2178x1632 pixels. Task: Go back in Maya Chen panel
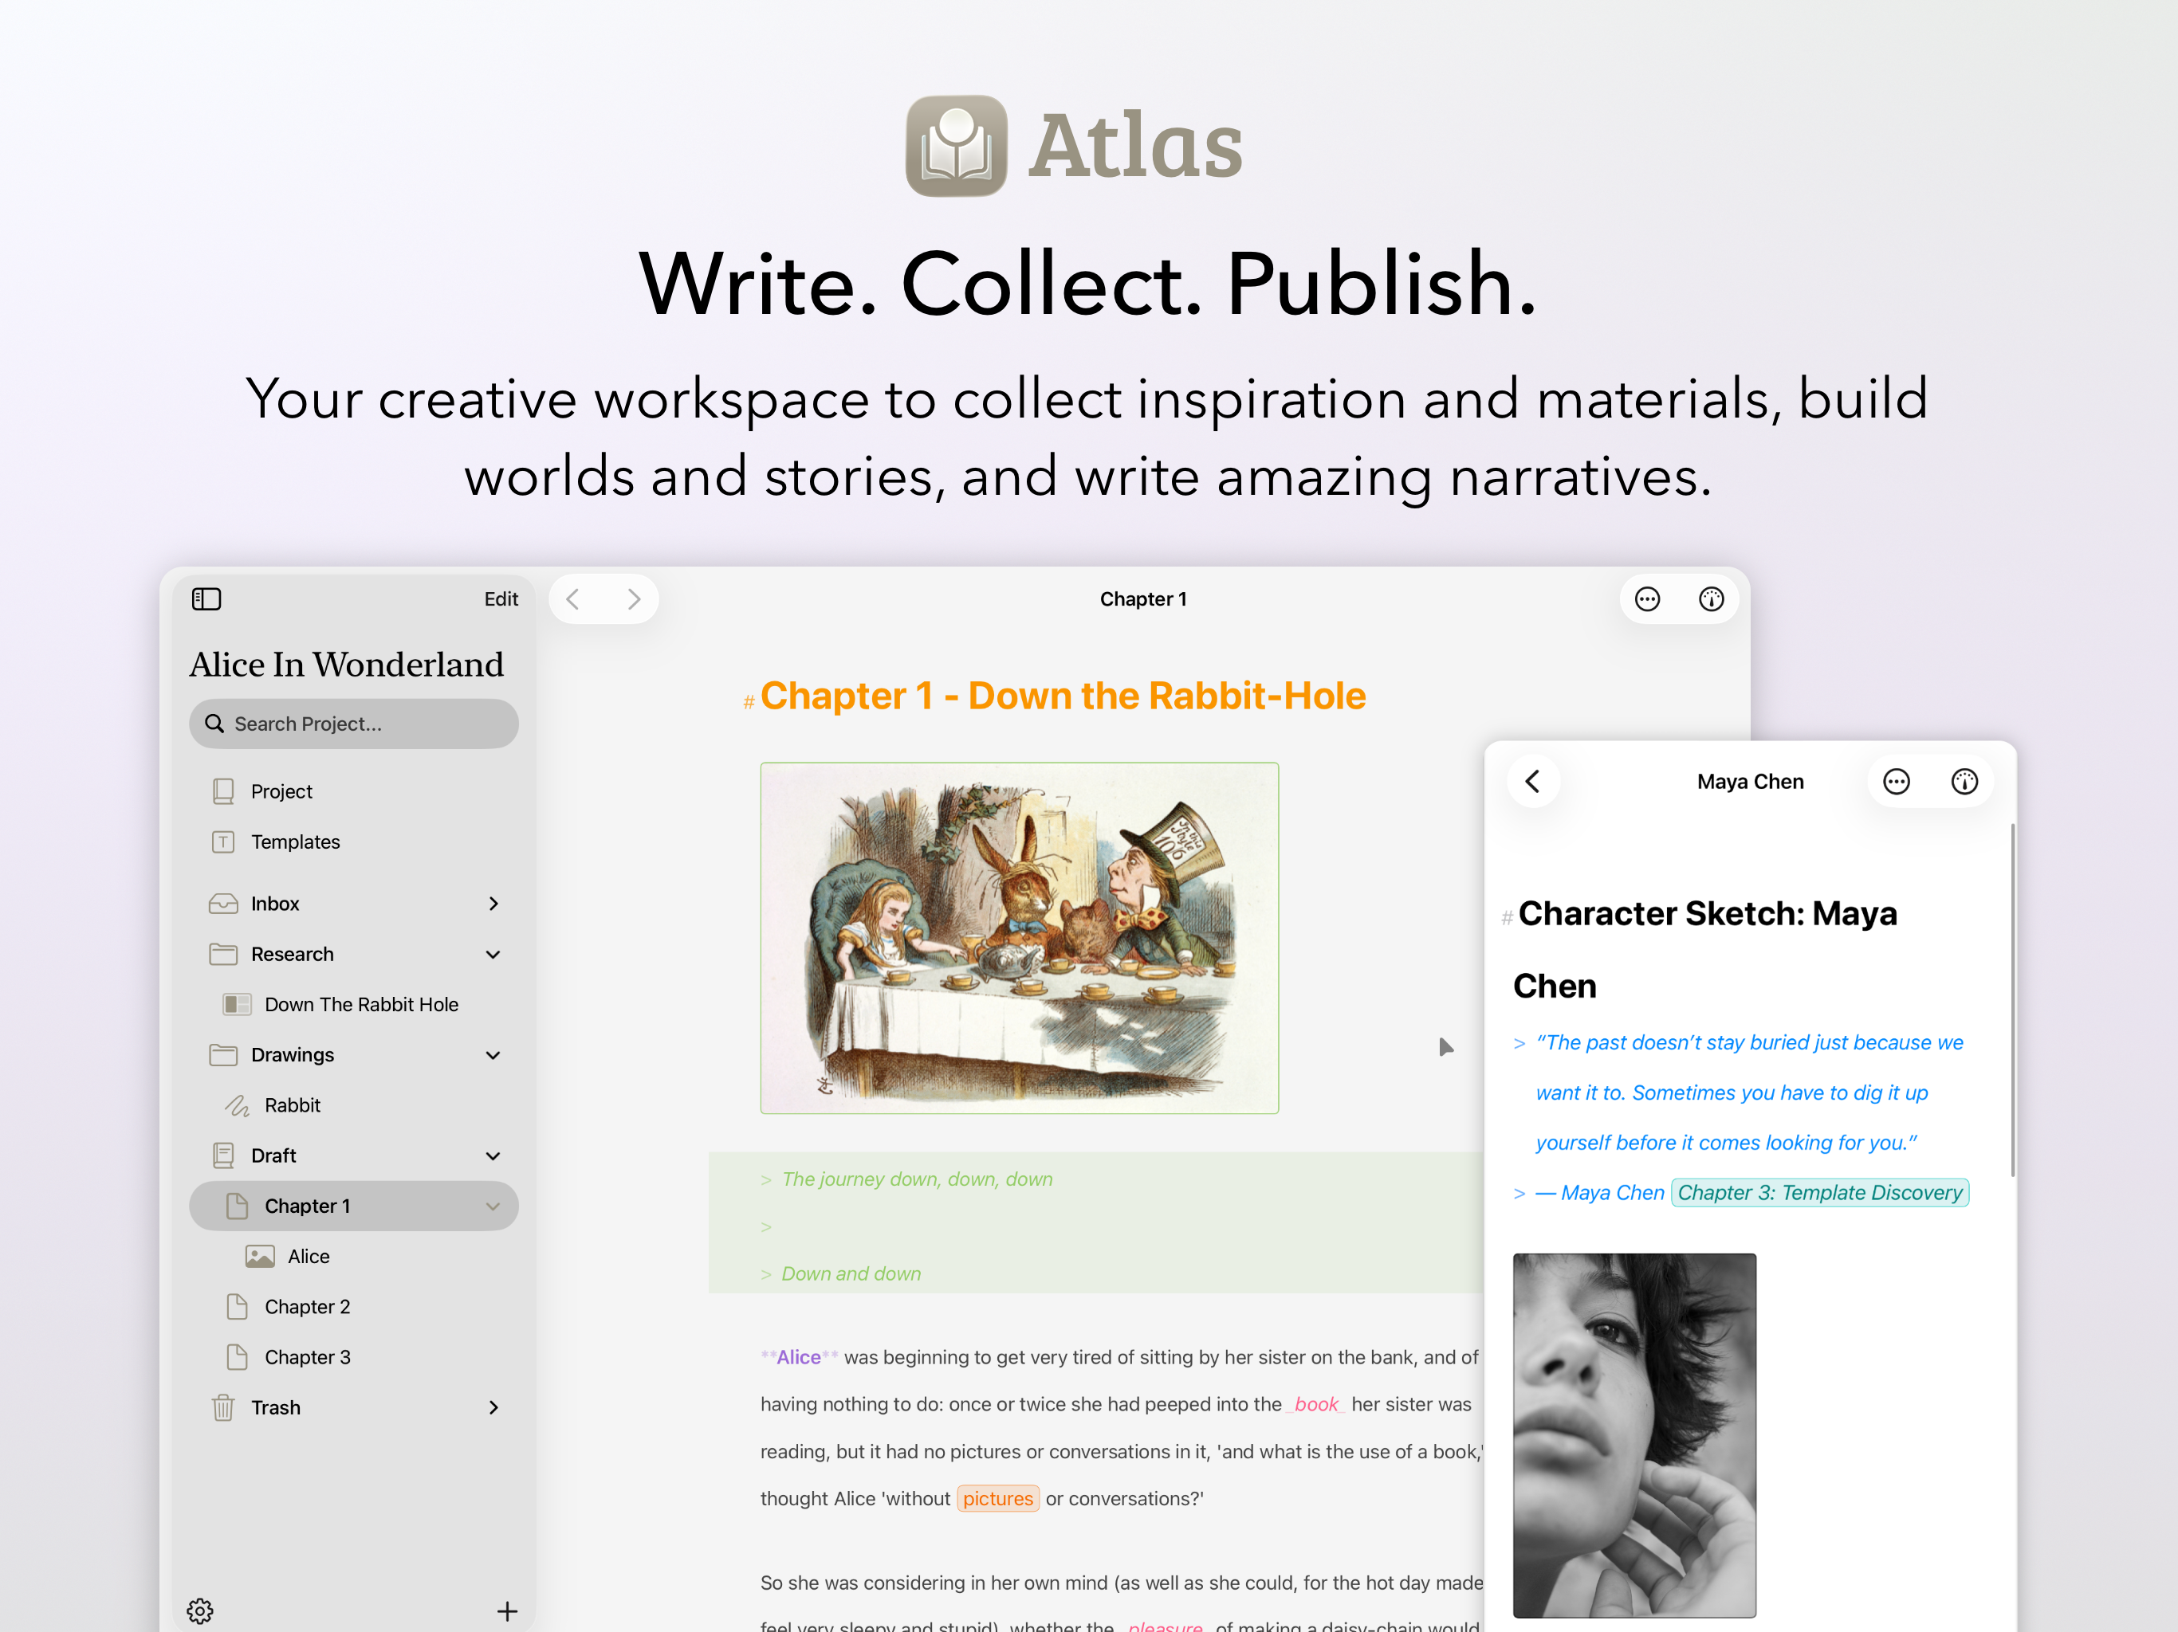1533,782
